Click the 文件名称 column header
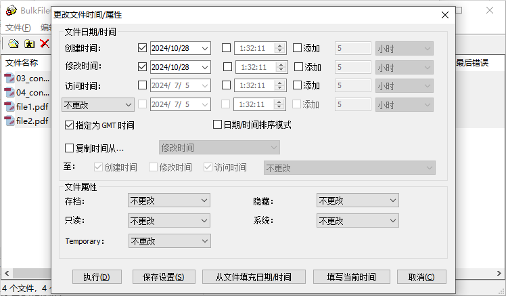 (x=22, y=63)
